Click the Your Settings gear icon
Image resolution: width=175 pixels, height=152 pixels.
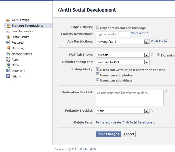click(x=8, y=20)
